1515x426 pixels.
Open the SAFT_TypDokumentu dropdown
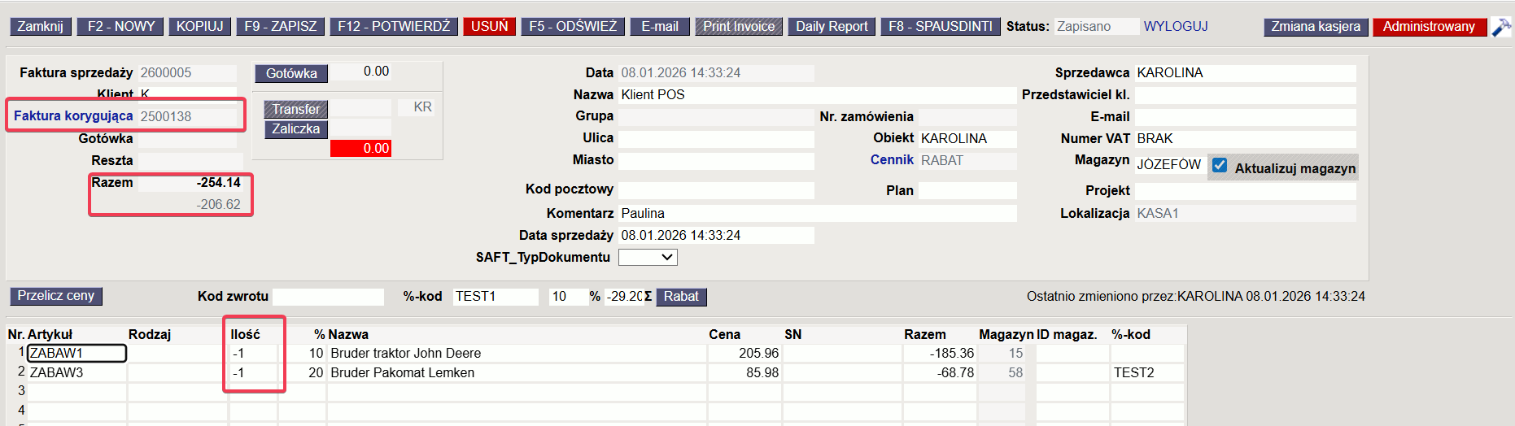click(648, 258)
